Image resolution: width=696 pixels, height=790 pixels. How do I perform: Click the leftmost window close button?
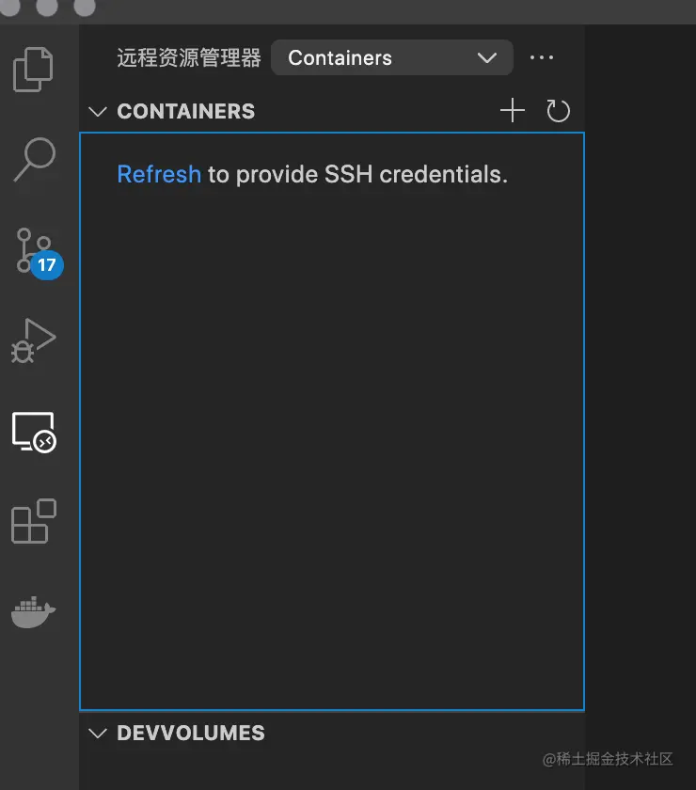pyautogui.click(x=9, y=7)
